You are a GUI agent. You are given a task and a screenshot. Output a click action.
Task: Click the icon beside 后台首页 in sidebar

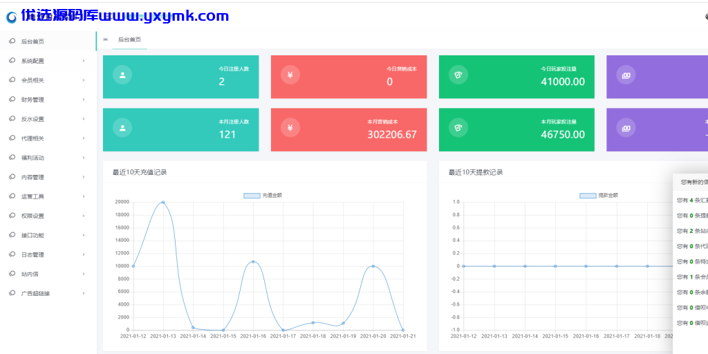(12, 41)
